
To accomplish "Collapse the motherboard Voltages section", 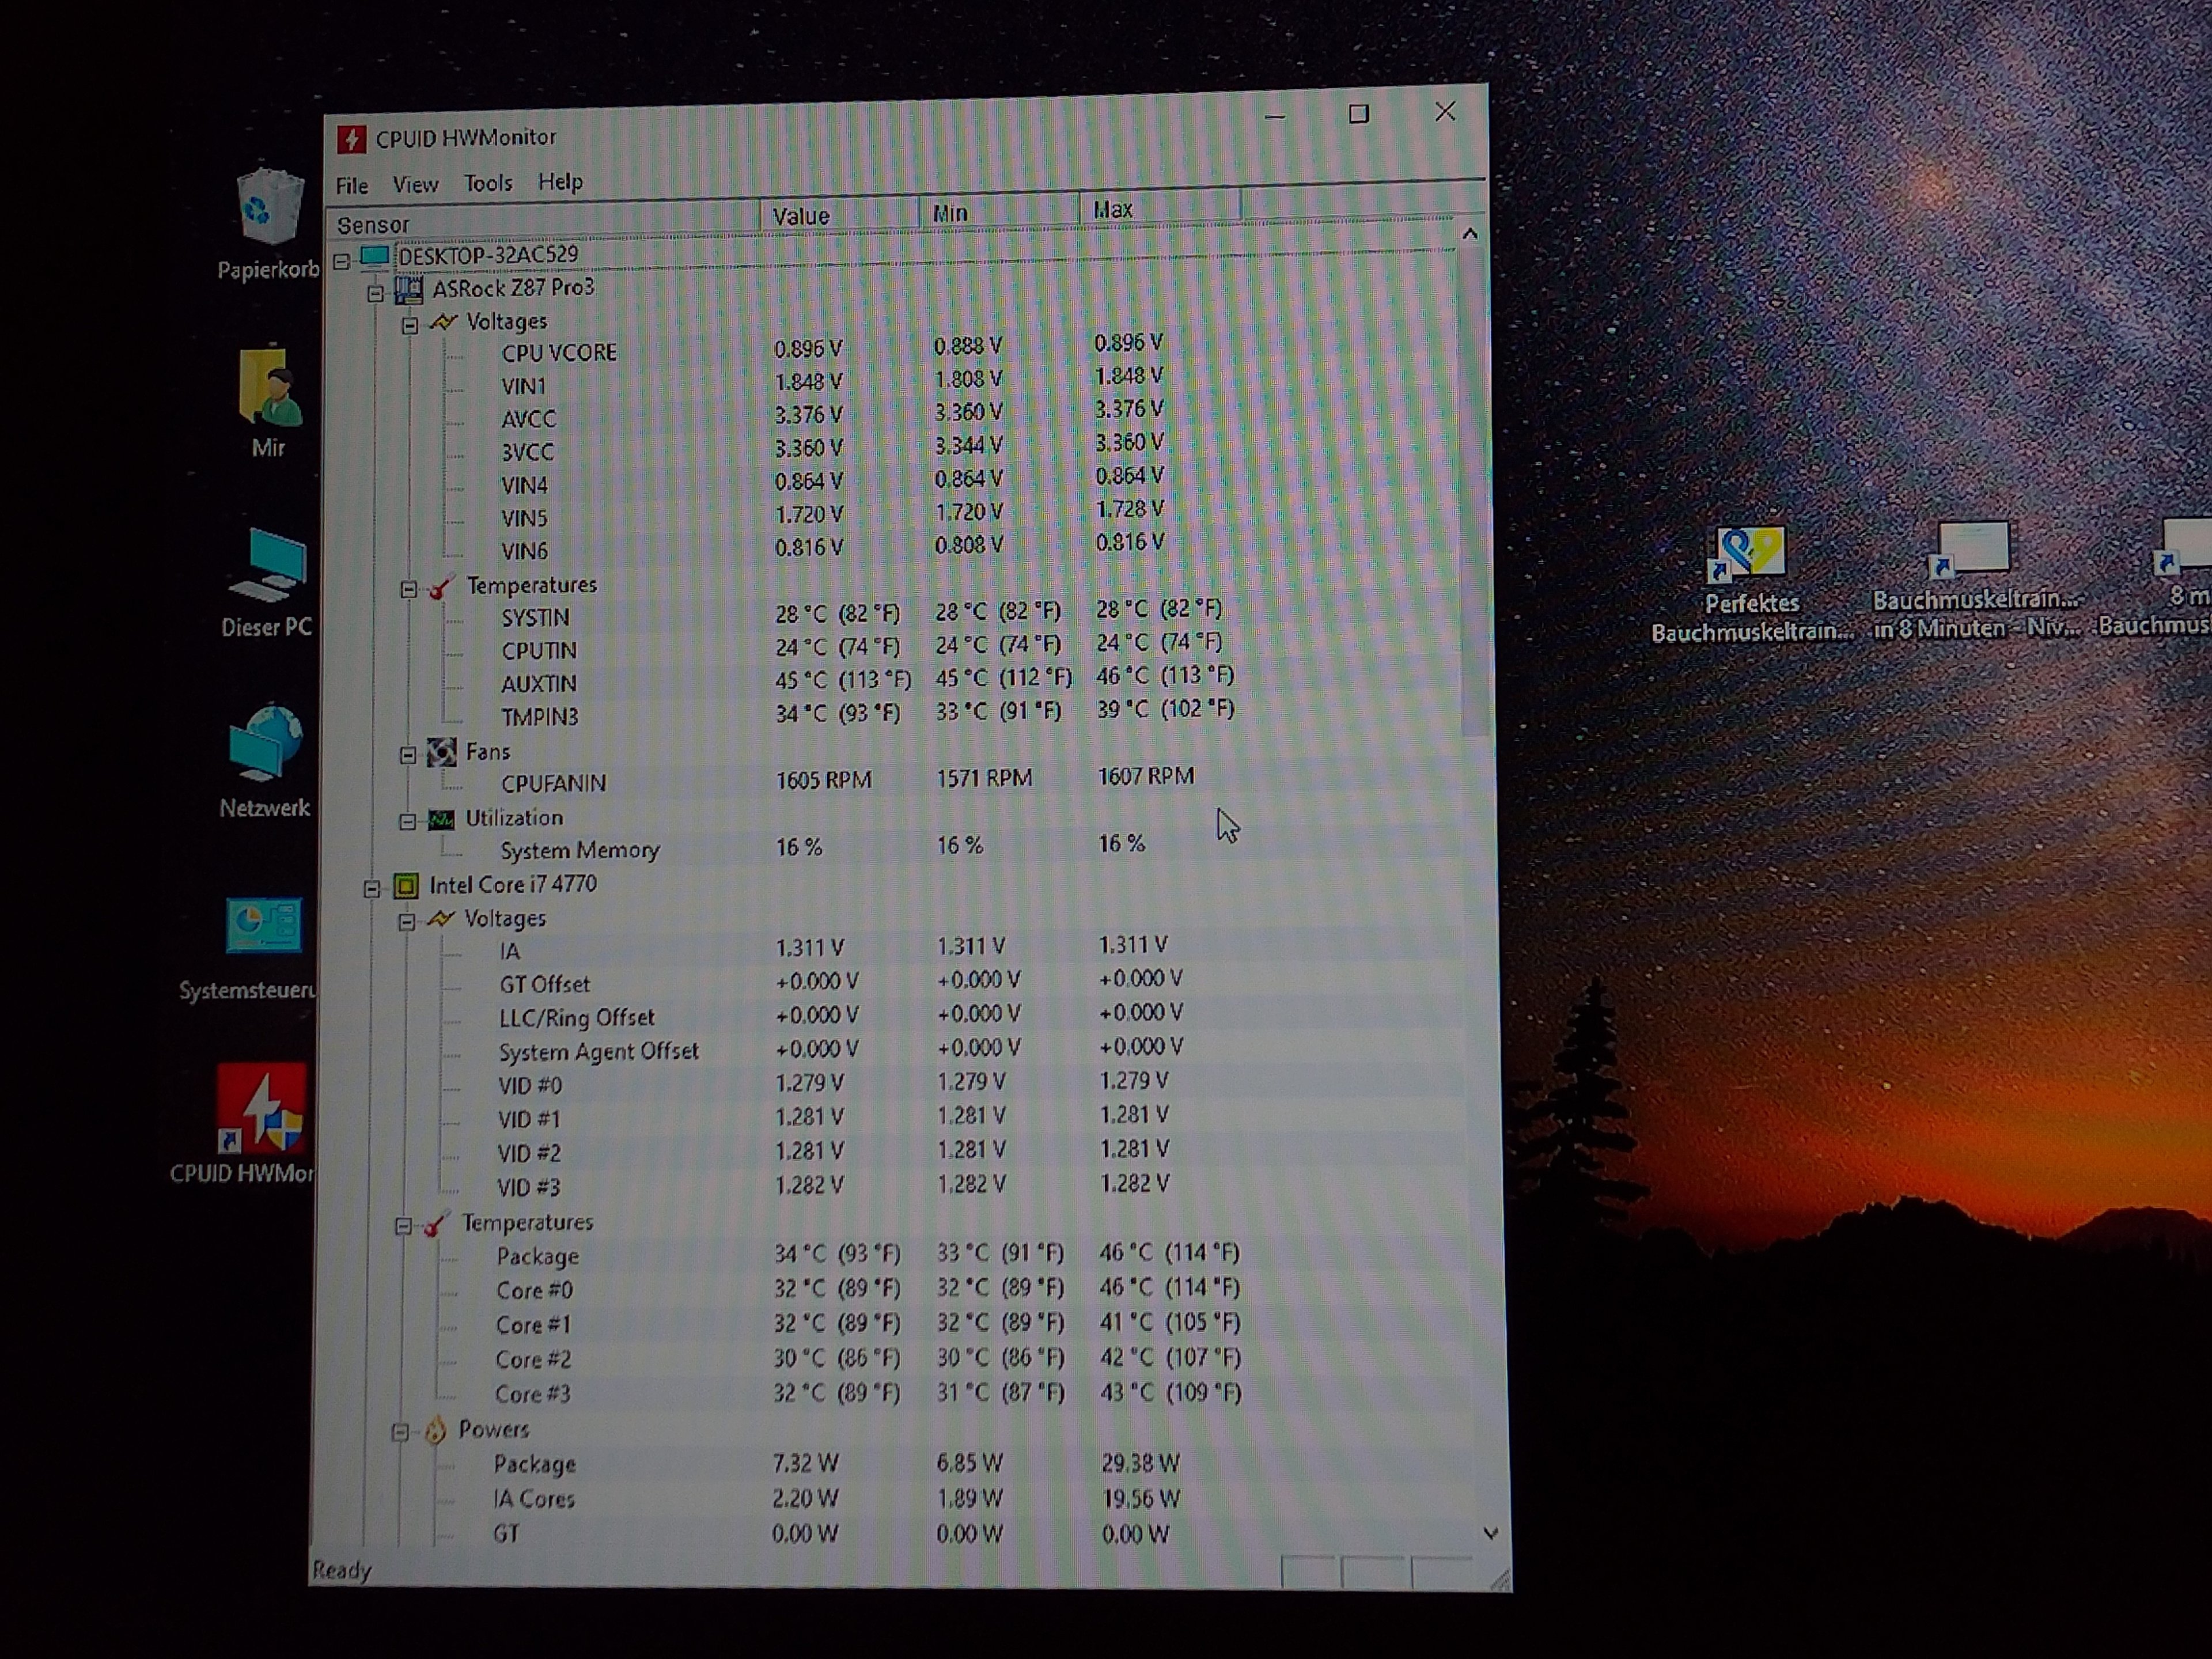I will point(410,326).
